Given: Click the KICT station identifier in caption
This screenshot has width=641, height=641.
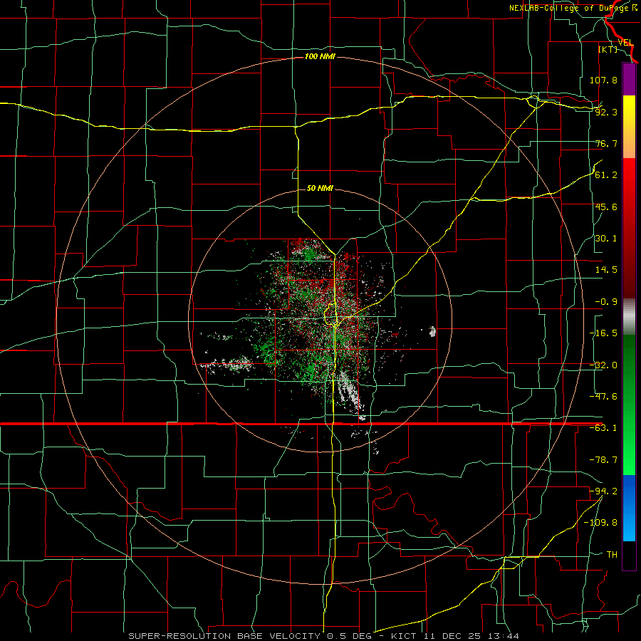Looking at the screenshot, I should (x=405, y=636).
